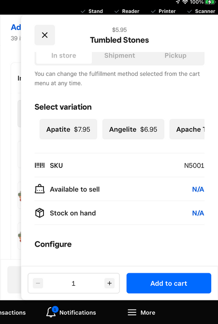
Task: Open the Notifications bell icon
Action: click(51, 312)
